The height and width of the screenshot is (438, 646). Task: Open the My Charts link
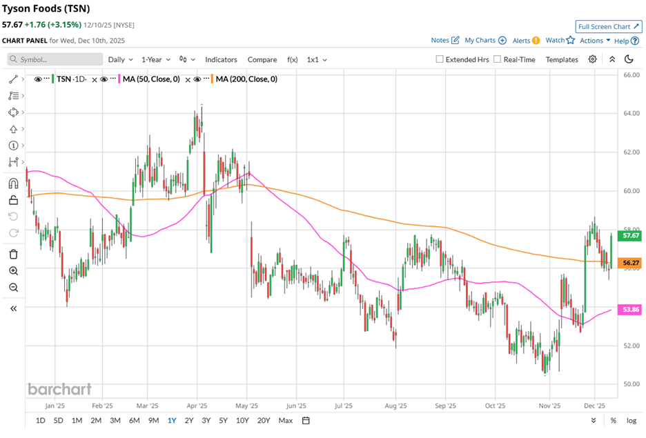485,41
